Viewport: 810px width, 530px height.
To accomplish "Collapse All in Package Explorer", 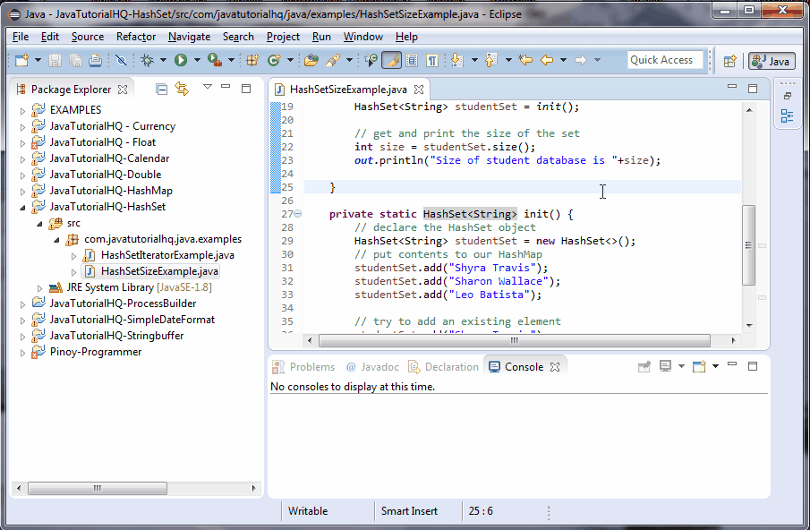I will (x=161, y=89).
